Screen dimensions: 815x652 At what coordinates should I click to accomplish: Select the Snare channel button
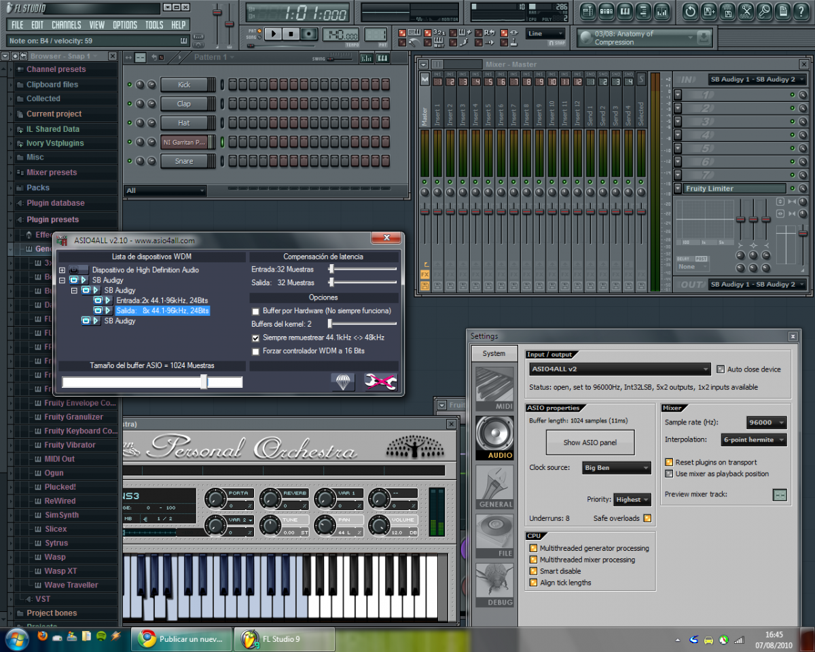(184, 162)
